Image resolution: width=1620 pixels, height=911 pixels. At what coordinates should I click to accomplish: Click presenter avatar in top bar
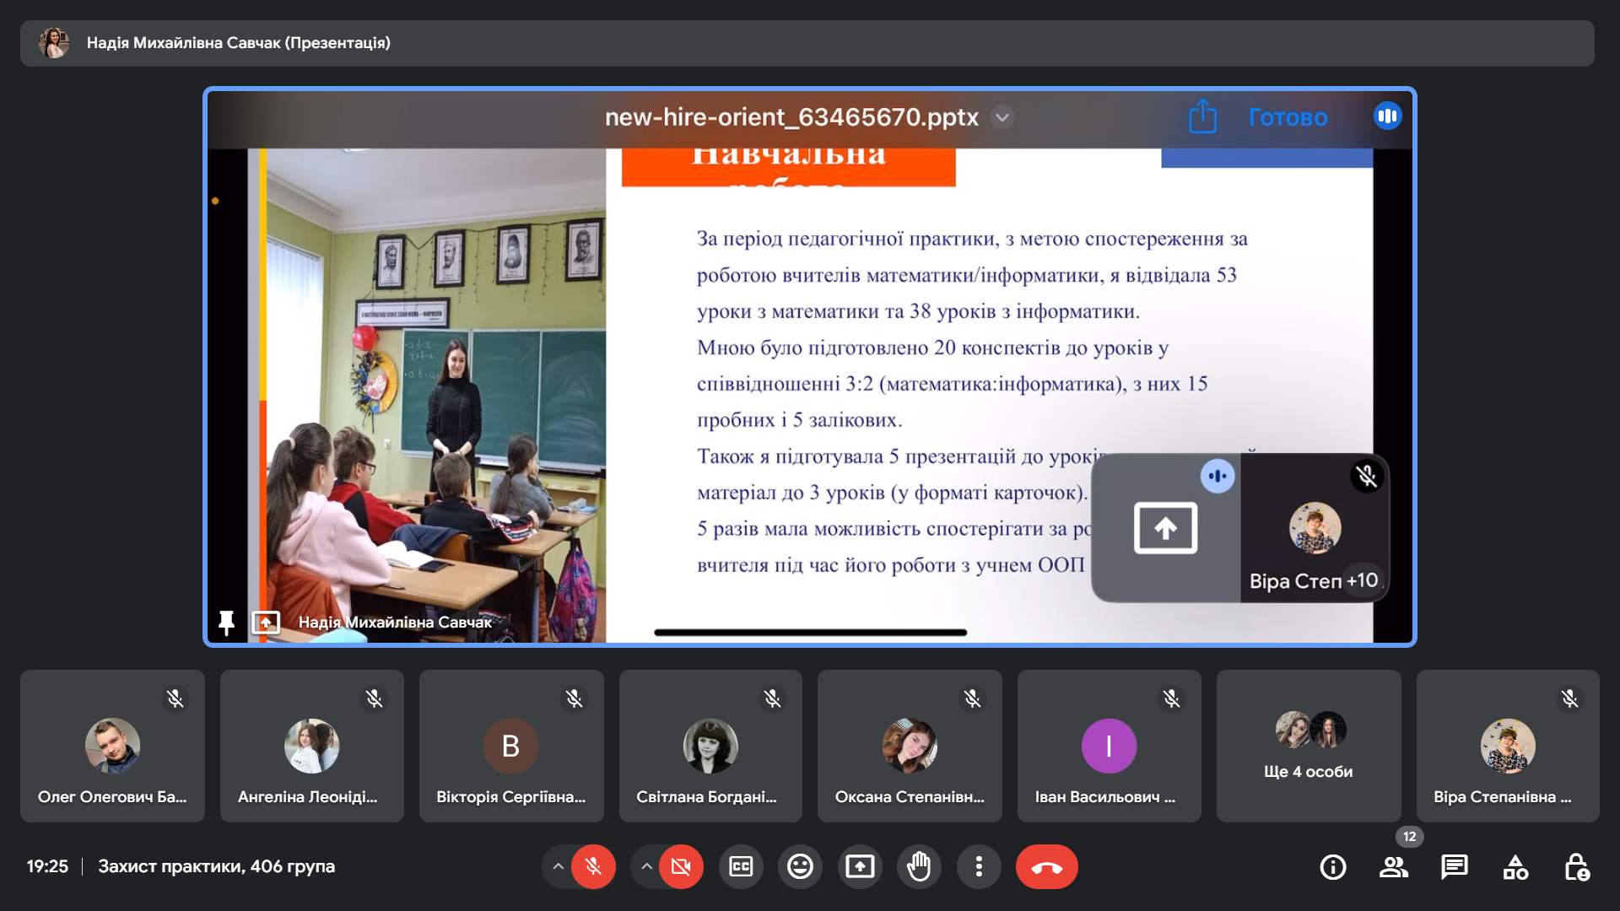pyautogui.click(x=54, y=43)
